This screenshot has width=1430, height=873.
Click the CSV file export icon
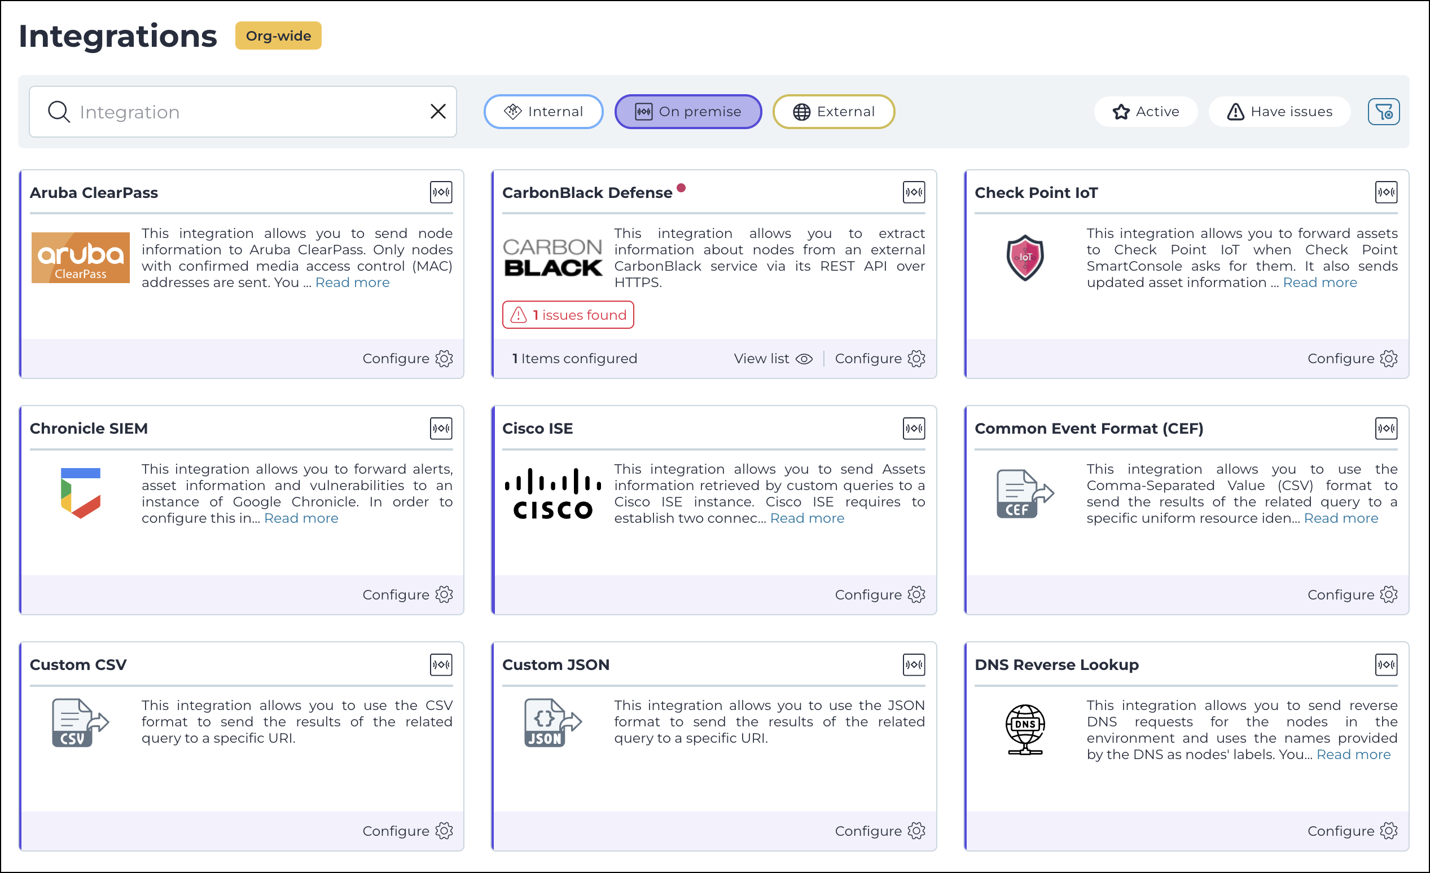pyautogui.click(x=80, y=723)
